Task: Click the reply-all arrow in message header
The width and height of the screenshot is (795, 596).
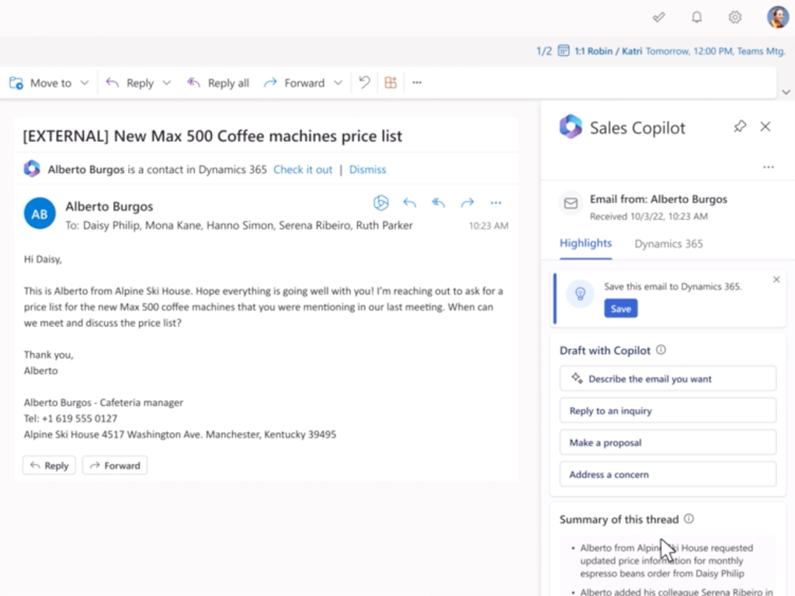Action: tap(439, 203)
